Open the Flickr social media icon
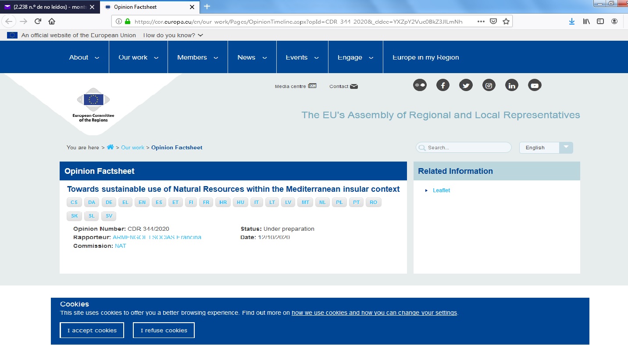This screenshot has width=628, height=345. point(420,85)
